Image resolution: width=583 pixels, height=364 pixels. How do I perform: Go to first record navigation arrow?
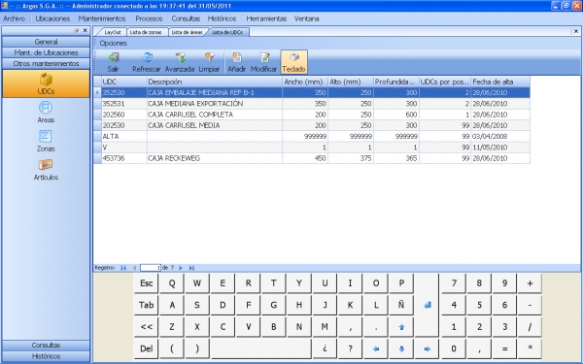point(123,268)
